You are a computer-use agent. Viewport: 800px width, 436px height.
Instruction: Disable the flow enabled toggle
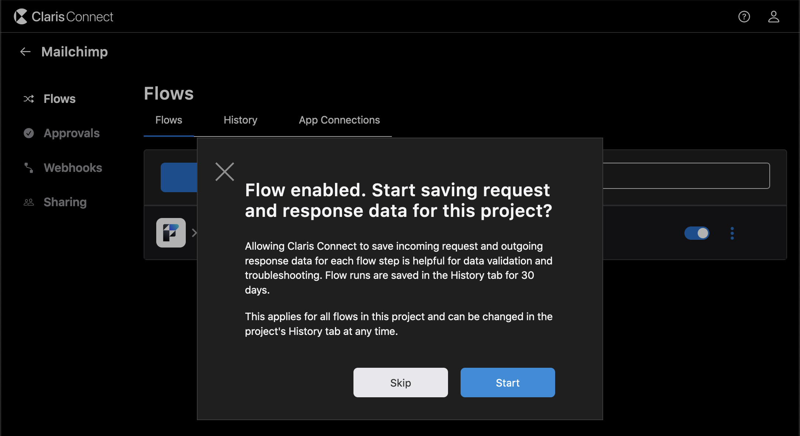tap(697, 233)
